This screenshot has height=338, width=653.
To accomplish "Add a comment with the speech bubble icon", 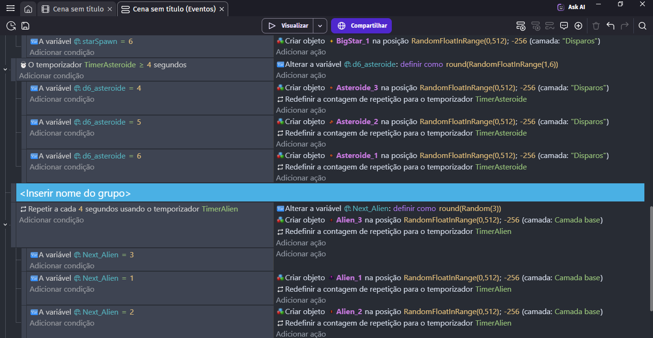I will [x=564, y=26].
